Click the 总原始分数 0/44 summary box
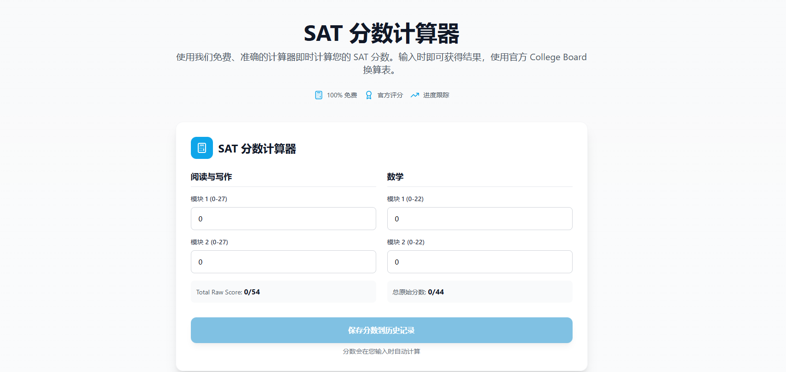Image resolution: width=786 pixels, height=372 pixels. point(480,292)
